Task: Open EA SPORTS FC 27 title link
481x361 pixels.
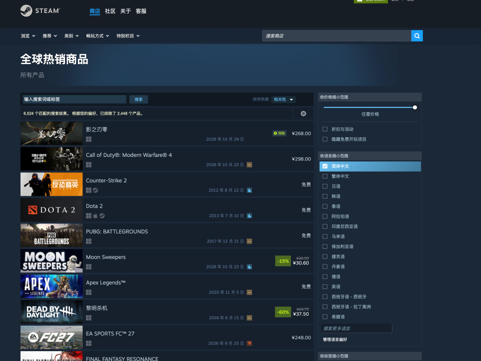Action: [x=110, y=334]
